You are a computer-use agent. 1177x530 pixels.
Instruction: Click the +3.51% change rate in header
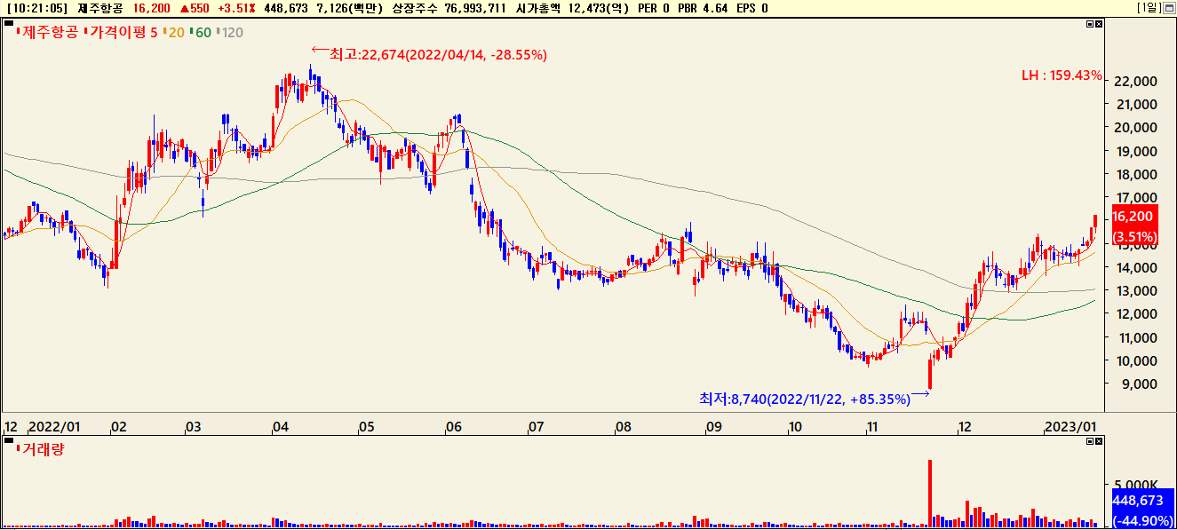click(236, 8)
